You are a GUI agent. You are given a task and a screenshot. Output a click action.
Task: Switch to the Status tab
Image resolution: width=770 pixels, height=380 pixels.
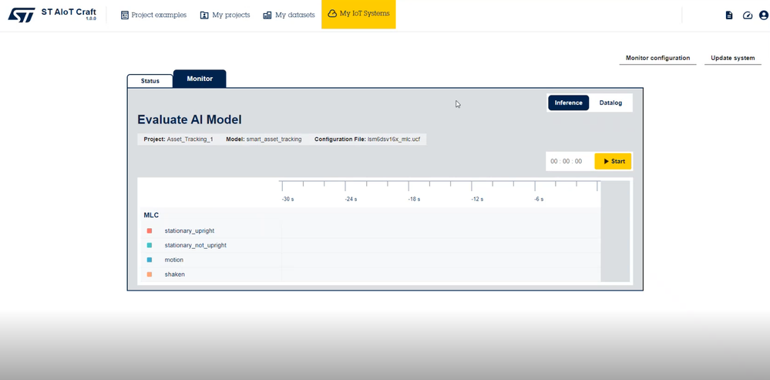click(x=150, y=81)
